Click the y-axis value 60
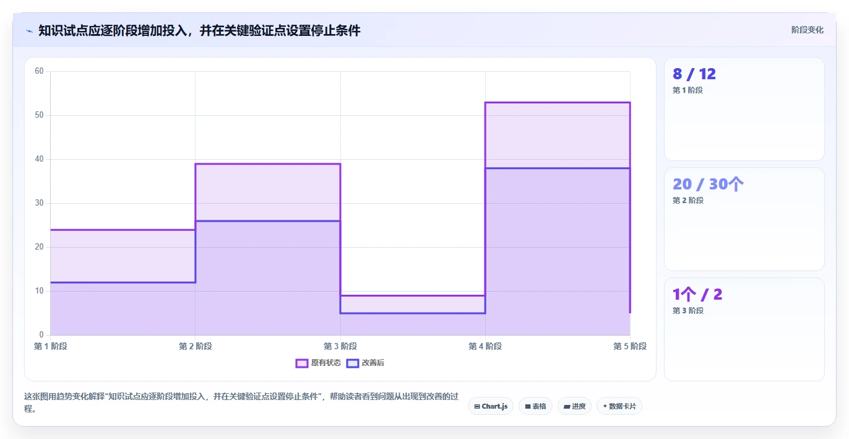The image size is (849, 439). click(39, 71)
